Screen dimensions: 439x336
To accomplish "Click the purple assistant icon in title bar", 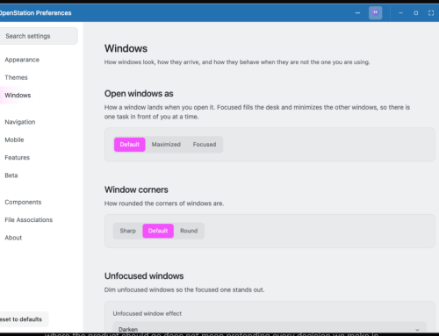I will point(375,13).
